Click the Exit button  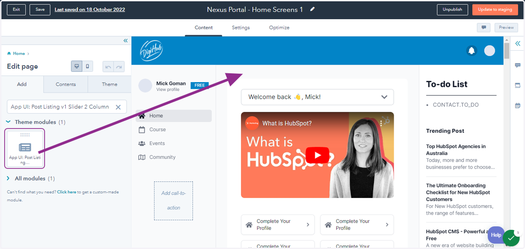[17, 10]
